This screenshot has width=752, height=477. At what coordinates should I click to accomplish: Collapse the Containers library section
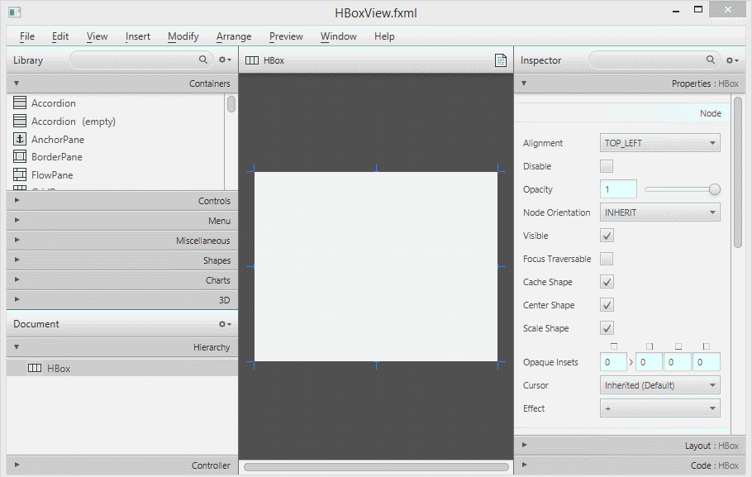[x=122, y=83]
